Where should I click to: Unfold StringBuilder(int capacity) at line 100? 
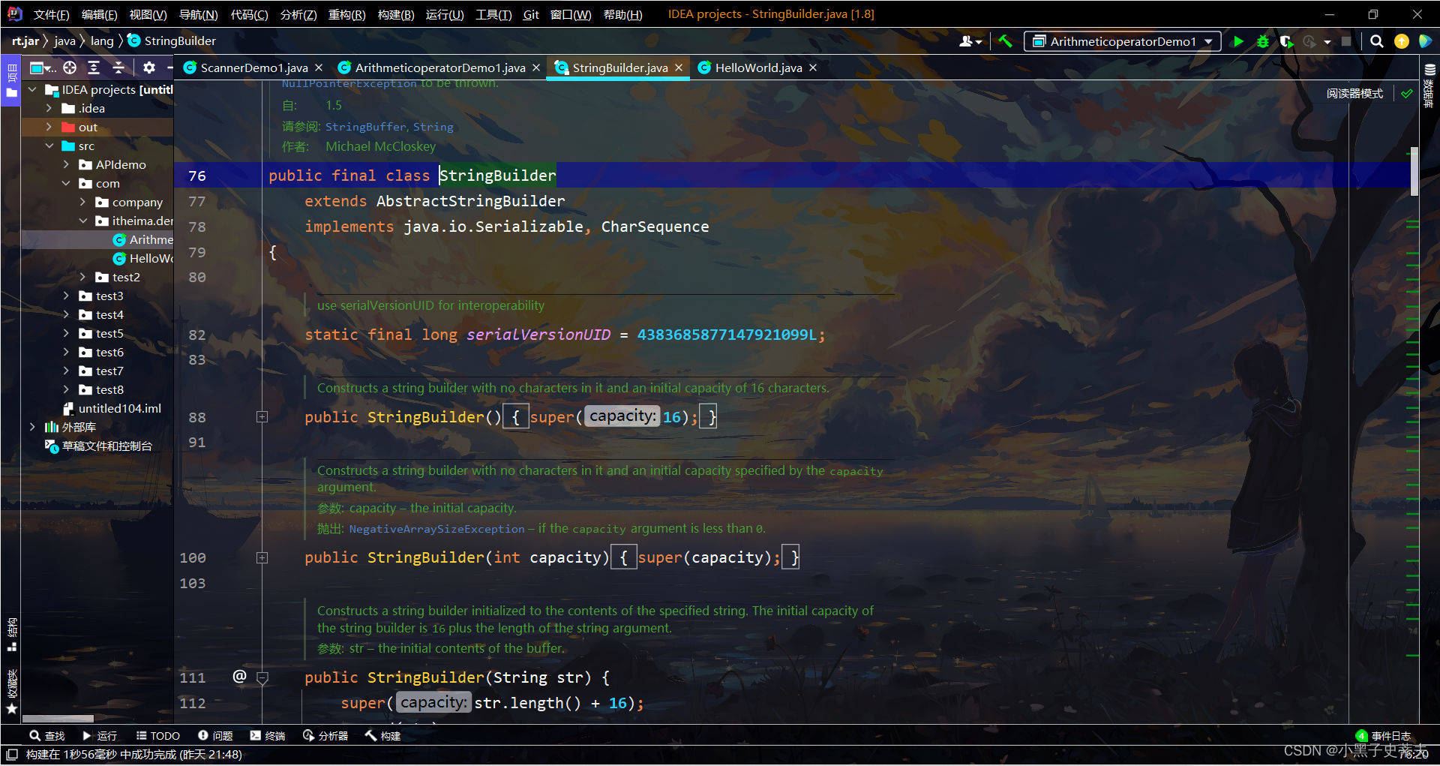[262, 557]
